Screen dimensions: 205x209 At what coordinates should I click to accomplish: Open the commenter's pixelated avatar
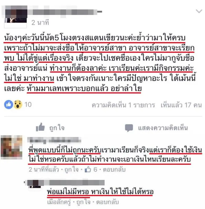[12, 147]
